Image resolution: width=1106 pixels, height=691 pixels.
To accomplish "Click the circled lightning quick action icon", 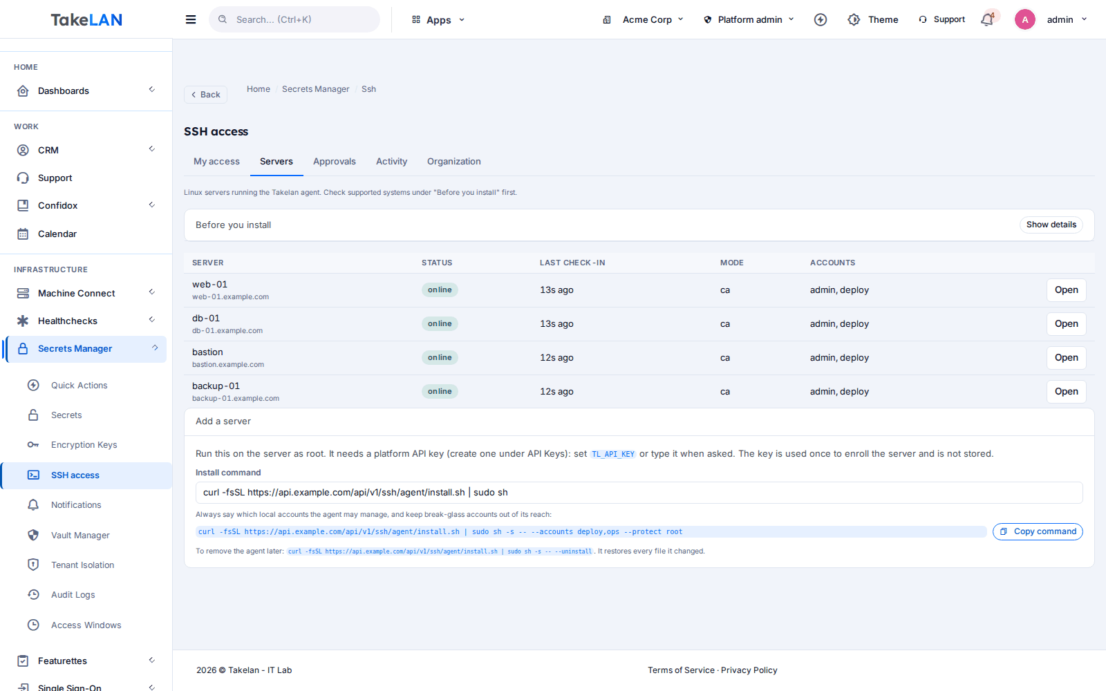I will [821, 19].
